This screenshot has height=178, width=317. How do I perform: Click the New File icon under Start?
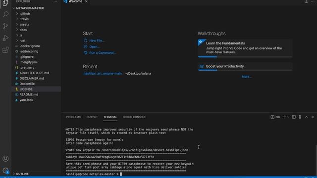85,41
